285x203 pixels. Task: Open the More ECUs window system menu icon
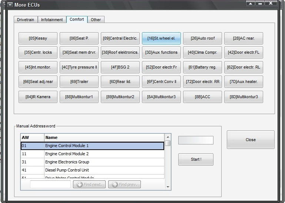tap(10, 5)
